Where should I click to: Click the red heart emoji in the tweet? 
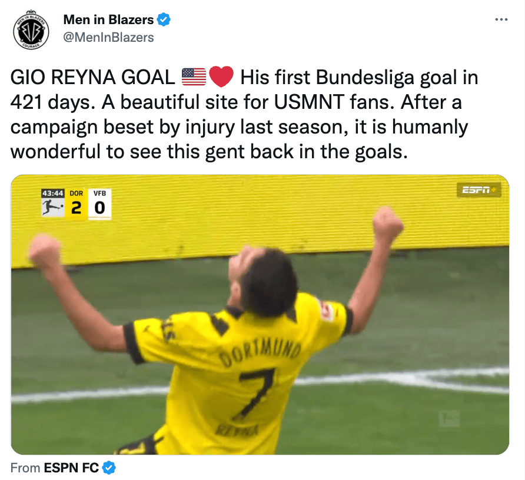coord(221,77)
